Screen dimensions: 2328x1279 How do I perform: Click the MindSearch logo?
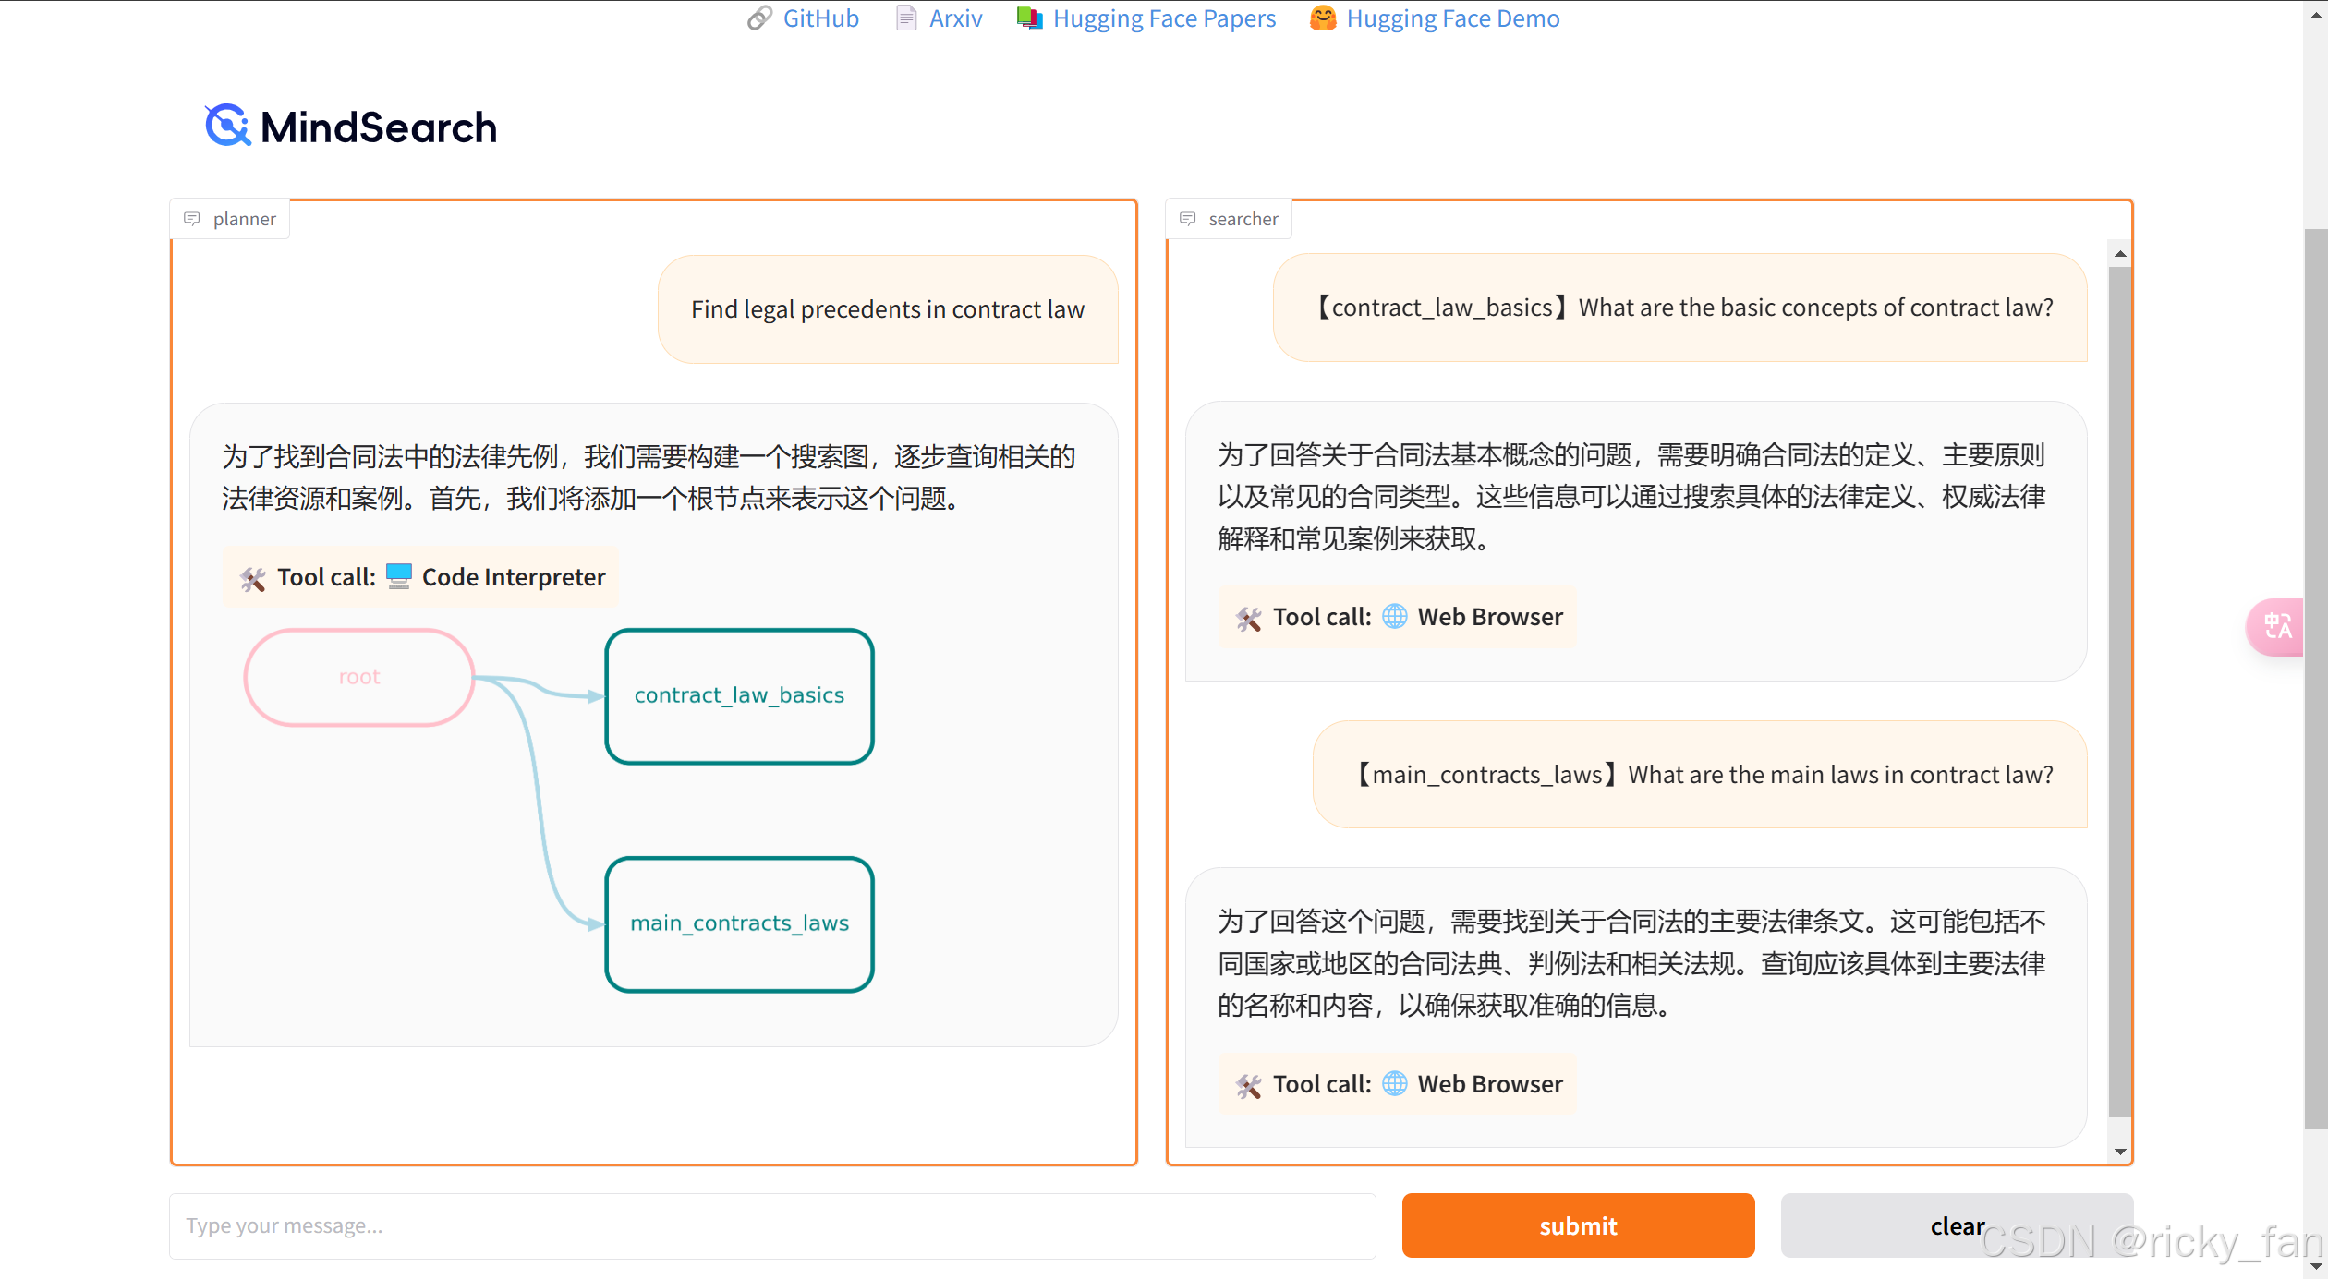point(351,127)
